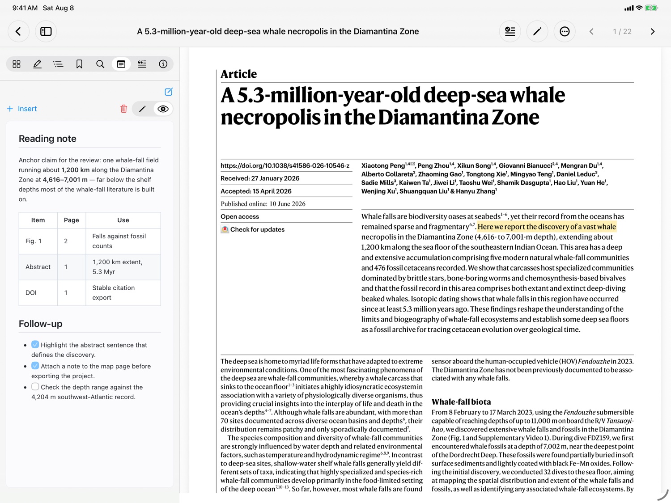
Task: Create a new note with the compose icon
Action: click(x=169, y=92)
